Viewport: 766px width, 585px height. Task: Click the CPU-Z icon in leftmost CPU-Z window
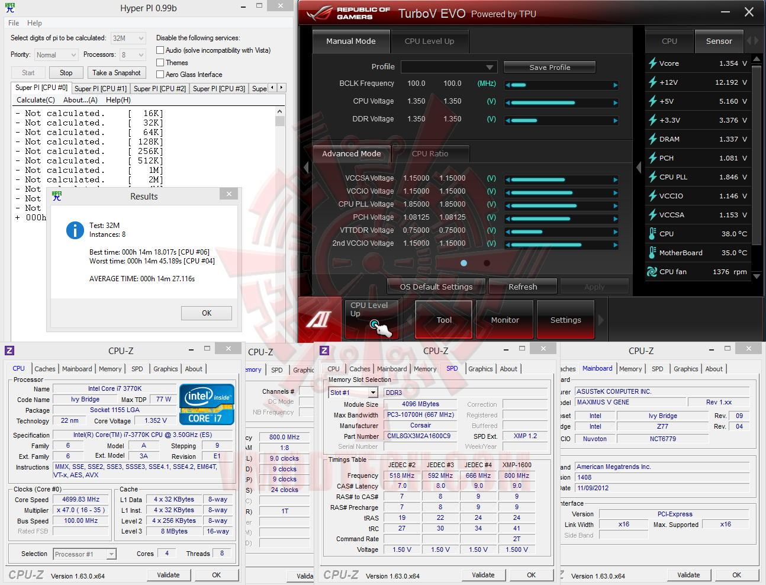pyautogui.click(x=9, y=351)
